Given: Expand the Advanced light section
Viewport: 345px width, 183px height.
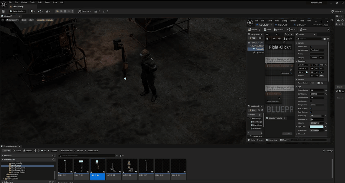Looking at the screenshot, I should tap(297, 134).
